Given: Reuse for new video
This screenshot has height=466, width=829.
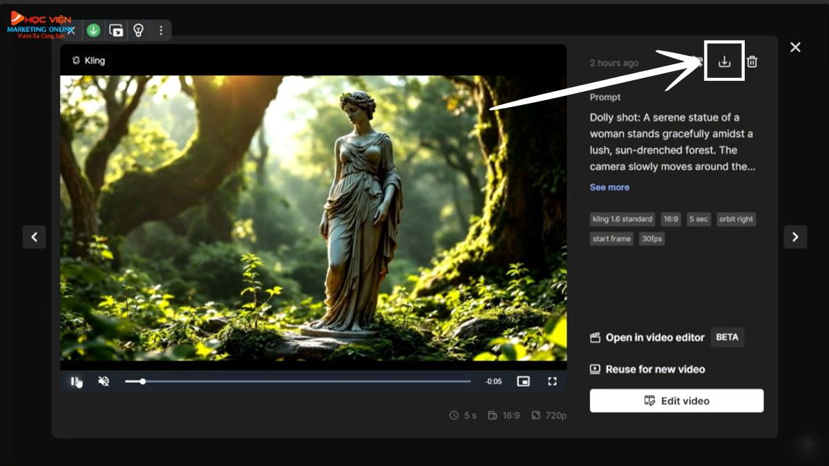Looking at the screenshot, I should (647, 369).
